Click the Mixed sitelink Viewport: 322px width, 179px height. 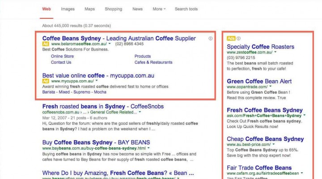[x=64, y=92]
